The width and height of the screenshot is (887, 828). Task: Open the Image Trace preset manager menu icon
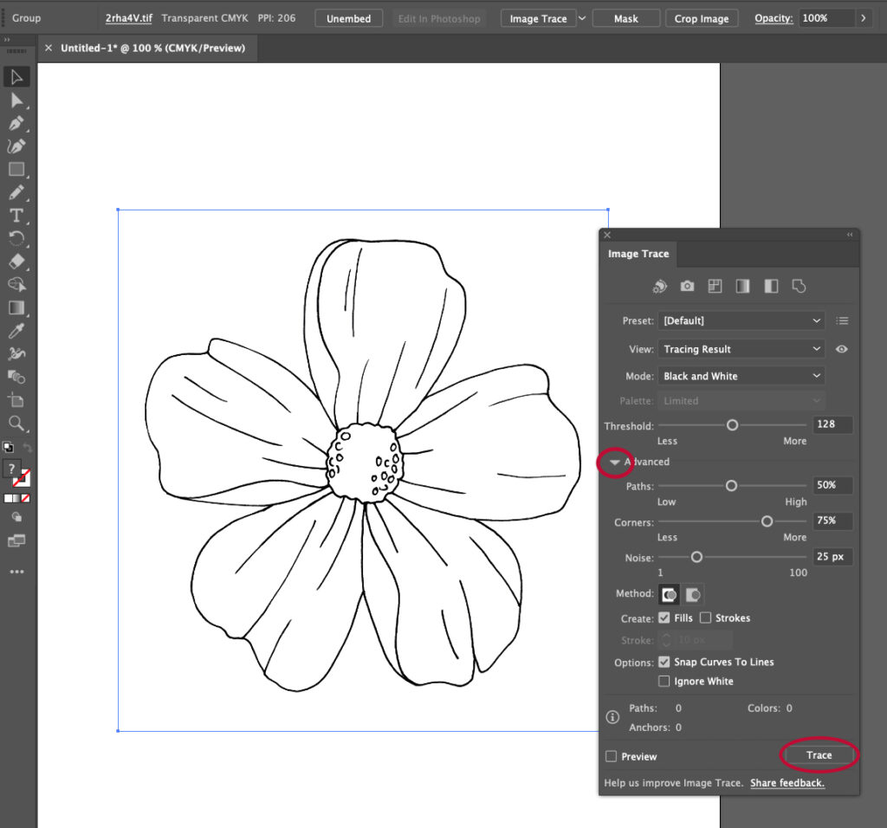point(842,320)
